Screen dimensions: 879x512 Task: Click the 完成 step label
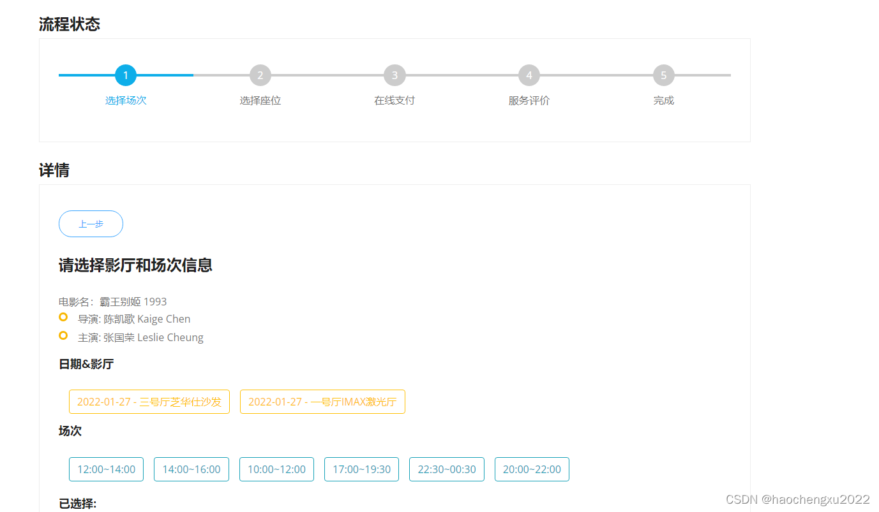coord(664,101)
